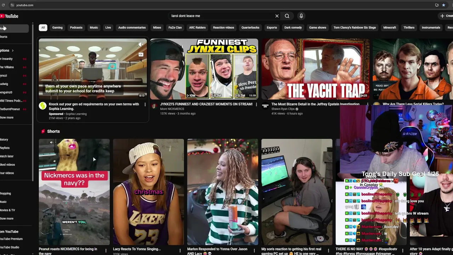This screenshot has width=453, height=255.
Task: Click the install app icon in address bar
Action: 437,5
